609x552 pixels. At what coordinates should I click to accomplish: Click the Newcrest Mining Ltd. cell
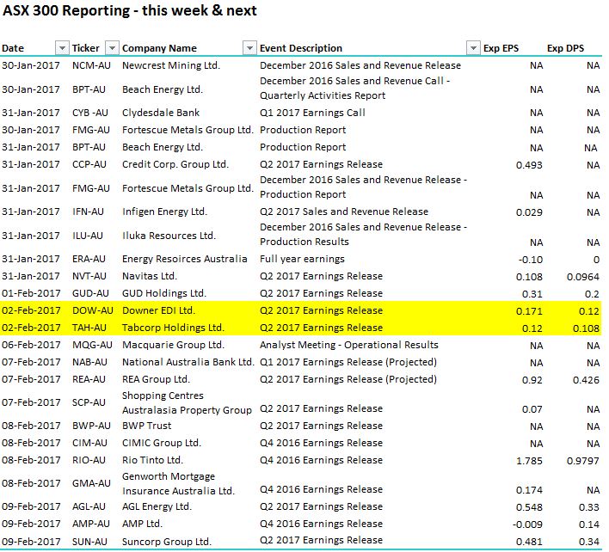[x=171, y=65]
